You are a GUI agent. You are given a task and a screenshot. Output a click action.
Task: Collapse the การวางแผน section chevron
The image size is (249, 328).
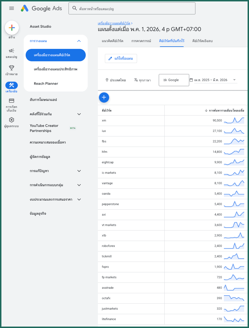[79, 41]
